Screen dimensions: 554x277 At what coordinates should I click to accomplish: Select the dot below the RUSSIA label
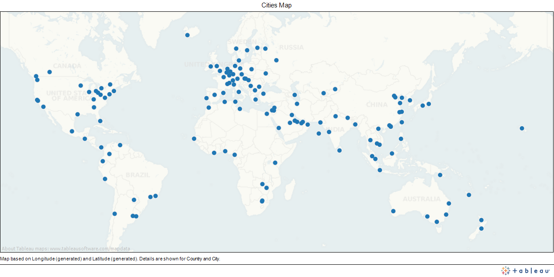(276, 60)
